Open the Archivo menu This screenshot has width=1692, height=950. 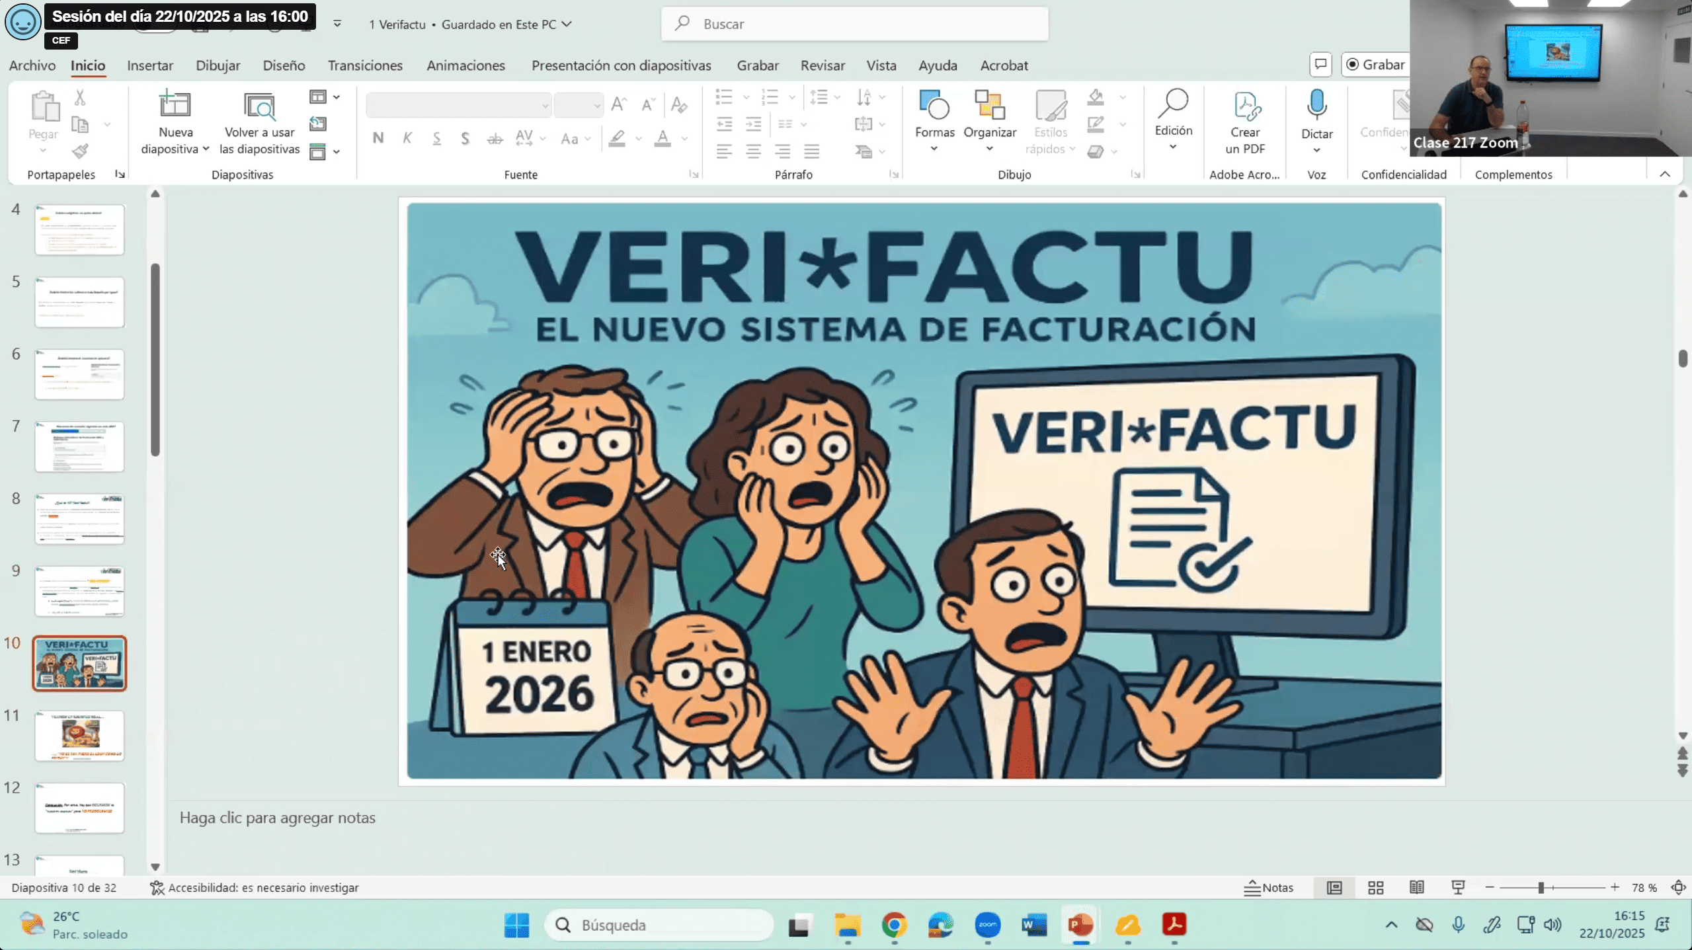click(32, 65)
